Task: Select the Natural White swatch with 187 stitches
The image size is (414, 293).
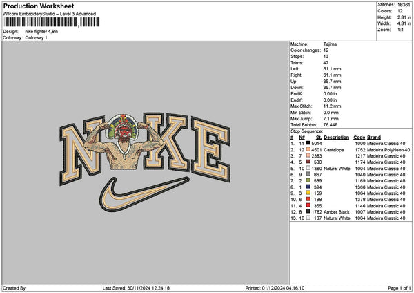Action: 308,218
